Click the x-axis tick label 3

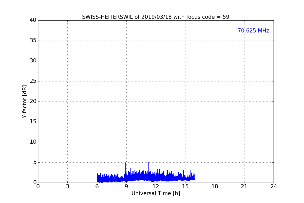(67, 187)
